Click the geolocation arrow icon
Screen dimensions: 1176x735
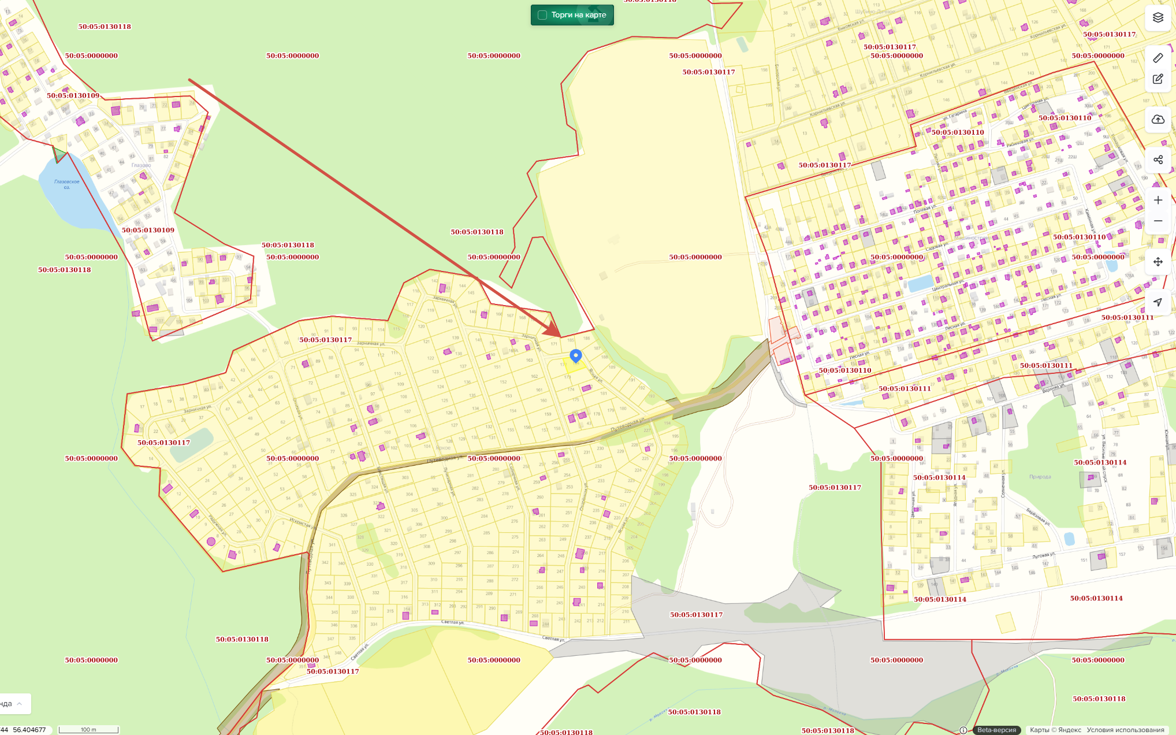1158,302
